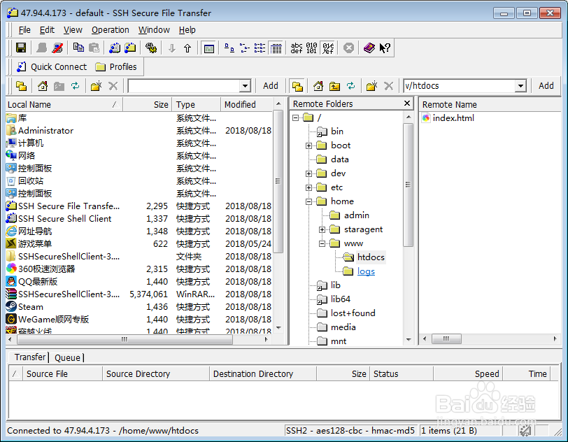The width and height of the screenshot is (568, 442).
Task: Expand the dev folder node
Action: tap(308, 173)
